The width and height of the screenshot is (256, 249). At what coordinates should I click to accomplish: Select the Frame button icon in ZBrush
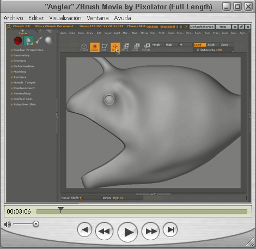(x=84, y=47)
